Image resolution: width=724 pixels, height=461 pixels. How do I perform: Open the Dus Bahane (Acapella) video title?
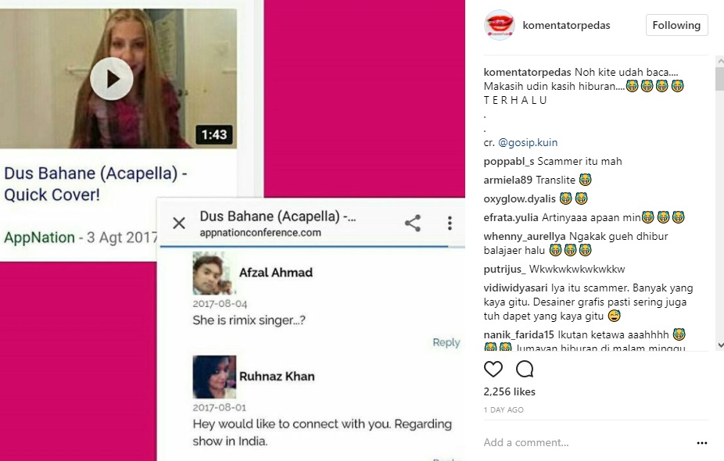(x=95, y=184)
